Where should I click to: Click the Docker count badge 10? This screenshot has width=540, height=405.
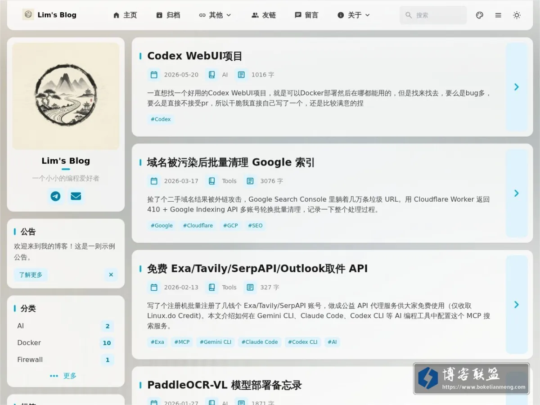[x=107, y=343]
